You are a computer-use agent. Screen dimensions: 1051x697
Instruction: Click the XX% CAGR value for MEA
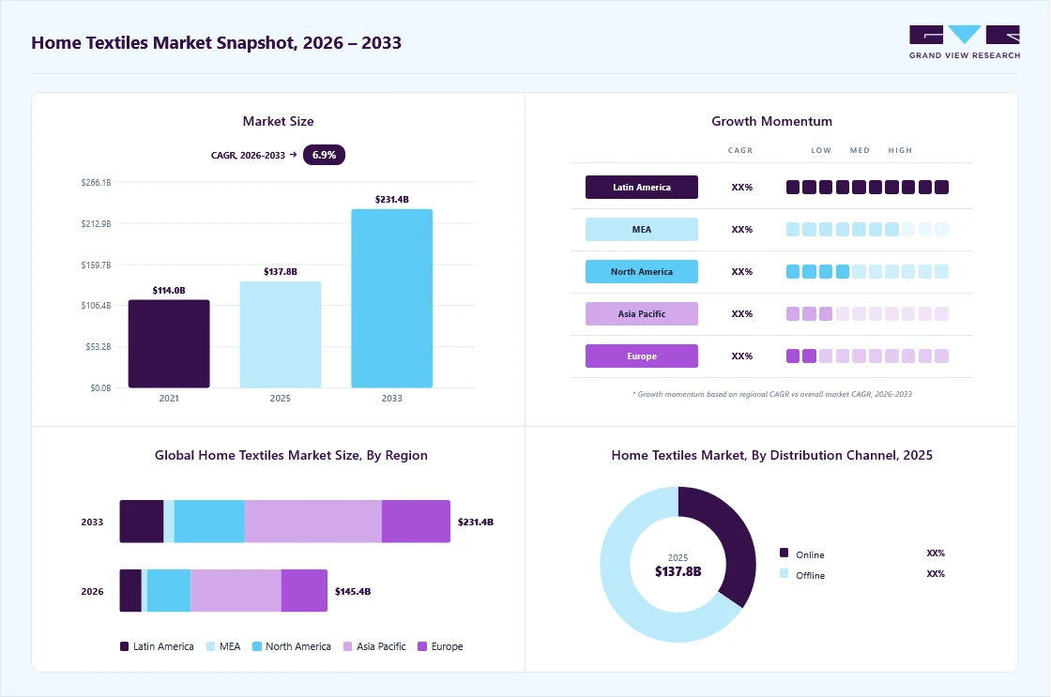(742, 229)
